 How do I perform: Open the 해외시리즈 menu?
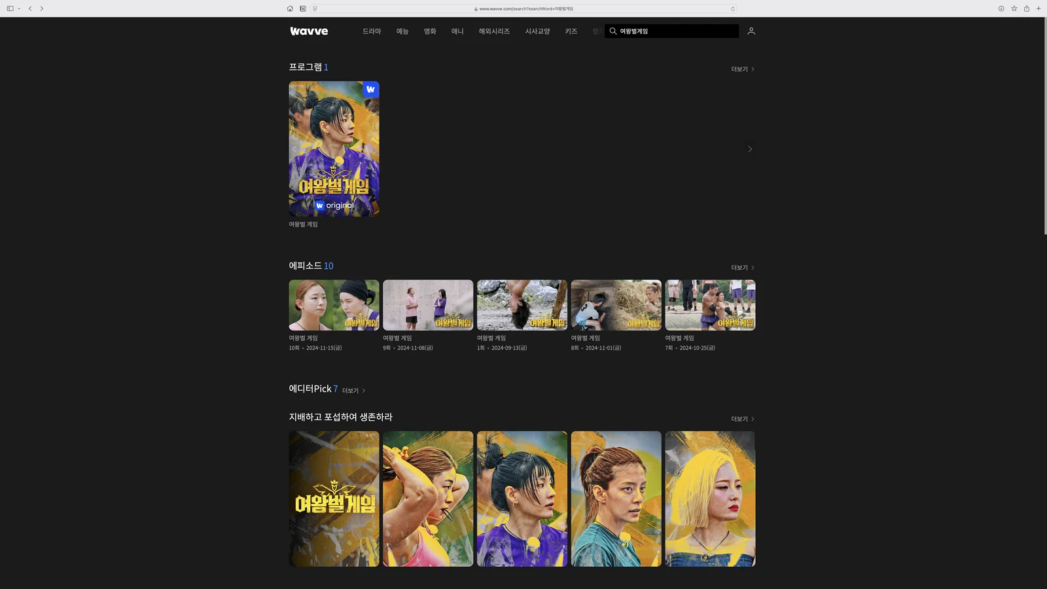tap(494, 31)
